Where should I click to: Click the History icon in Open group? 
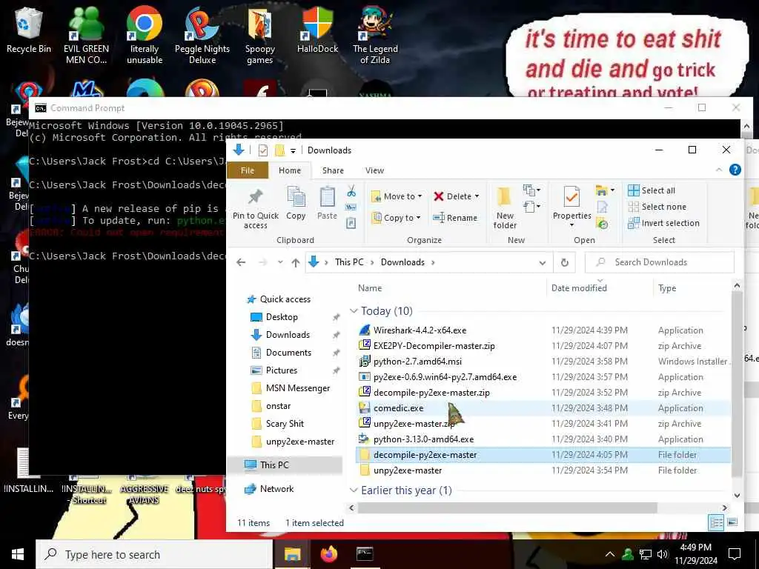603,224
